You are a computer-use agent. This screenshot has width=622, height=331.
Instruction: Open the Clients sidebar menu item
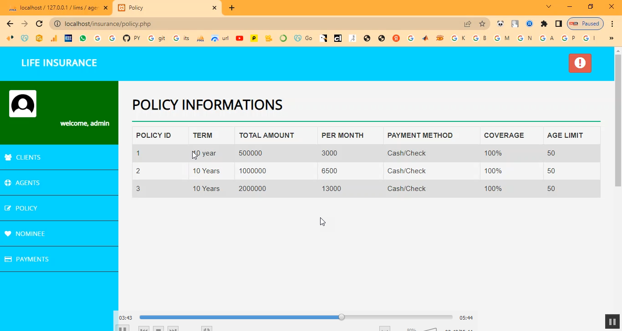[x=28, y=157]
